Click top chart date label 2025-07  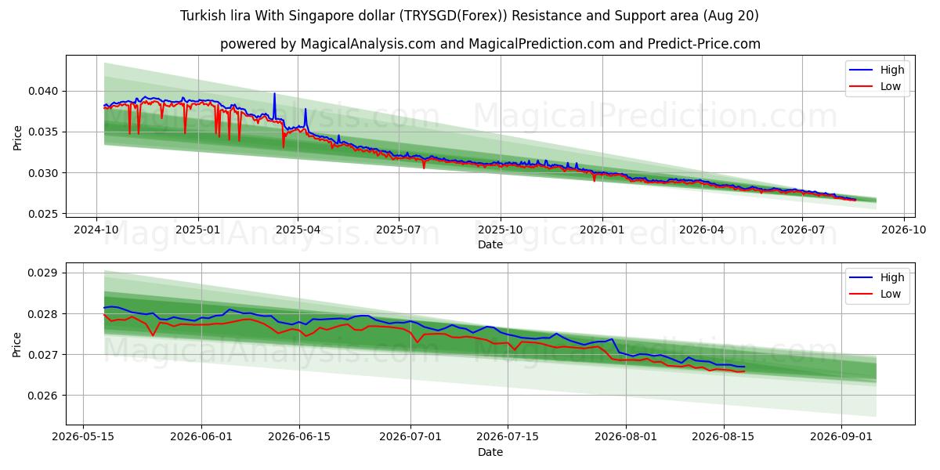pos(399,230)
